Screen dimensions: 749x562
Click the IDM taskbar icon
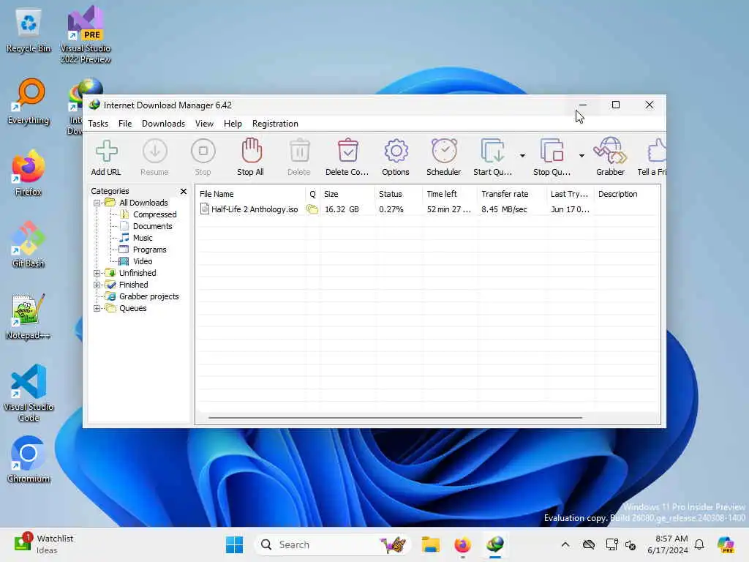click(x=495, y=544)
